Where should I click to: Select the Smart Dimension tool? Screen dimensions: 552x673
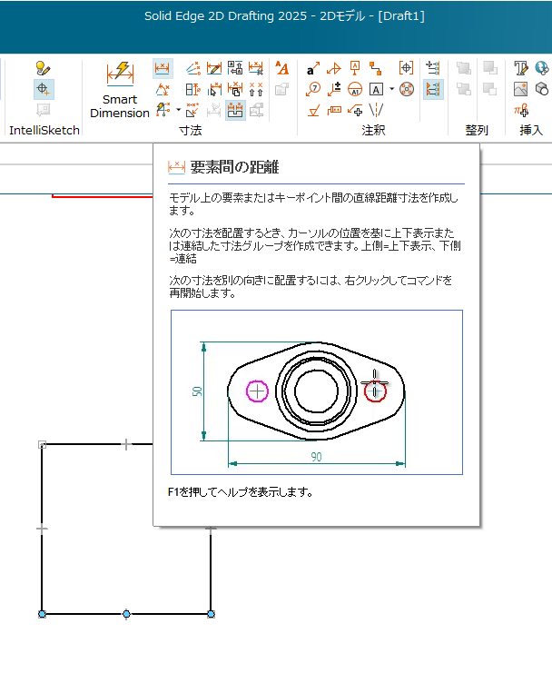tap(120, 90)
